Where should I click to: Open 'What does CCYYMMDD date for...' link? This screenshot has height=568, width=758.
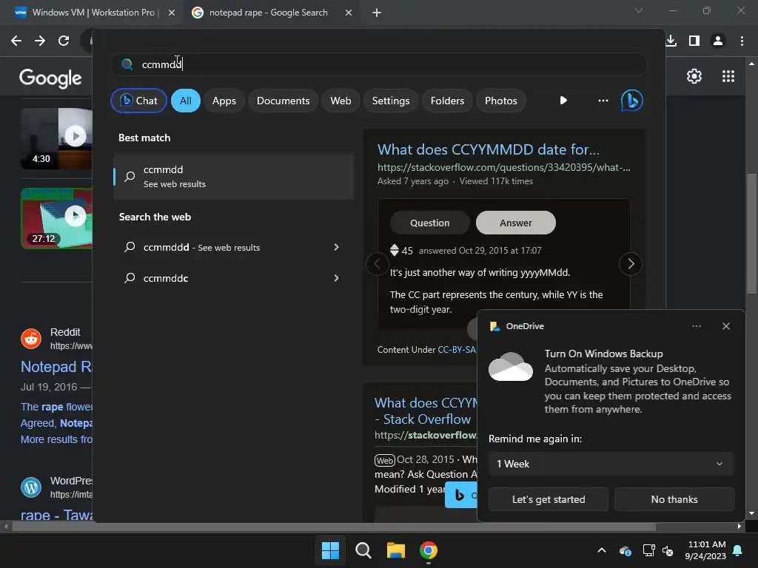489,149
